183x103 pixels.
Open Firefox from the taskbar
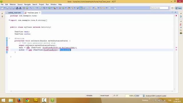click(19, 100)
